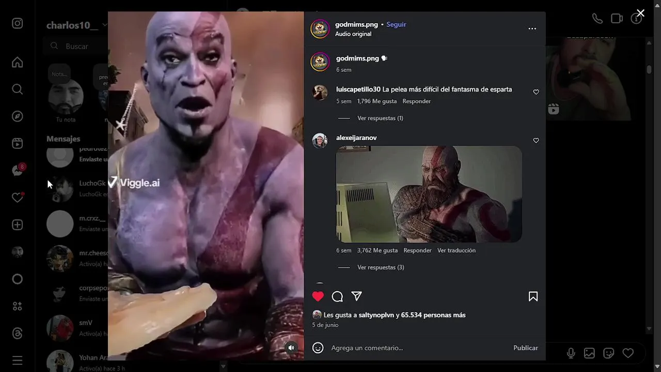This screenshot has width=661, height=372.
Task: Share post with paper plane icon
Action: (356, 296)
